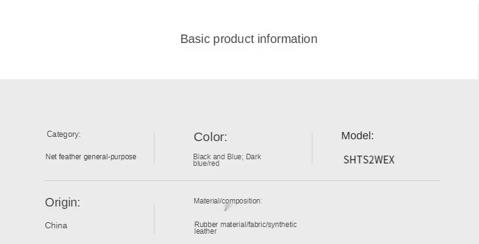Click the divider between Origin and Material

coord(154,219)
